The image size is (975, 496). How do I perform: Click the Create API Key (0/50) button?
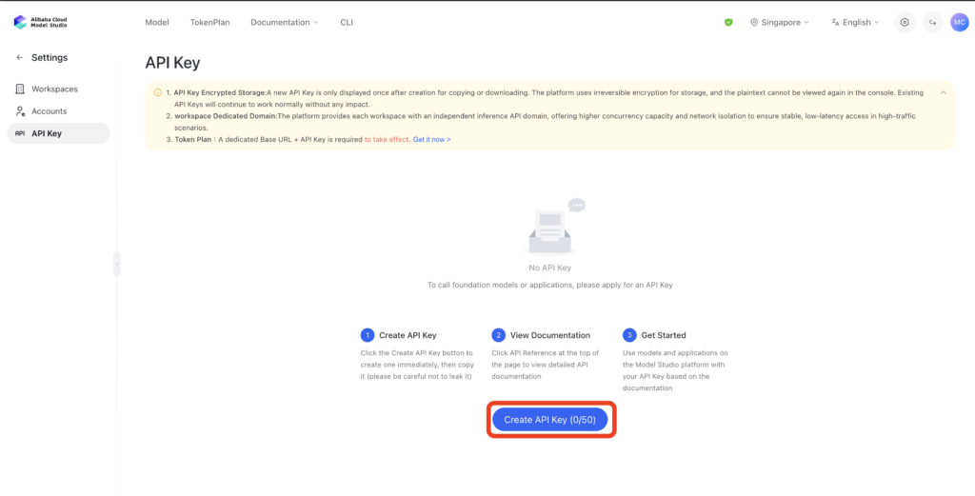click(549, 420)
